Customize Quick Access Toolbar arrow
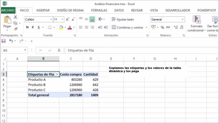 [x=31, y=41]
